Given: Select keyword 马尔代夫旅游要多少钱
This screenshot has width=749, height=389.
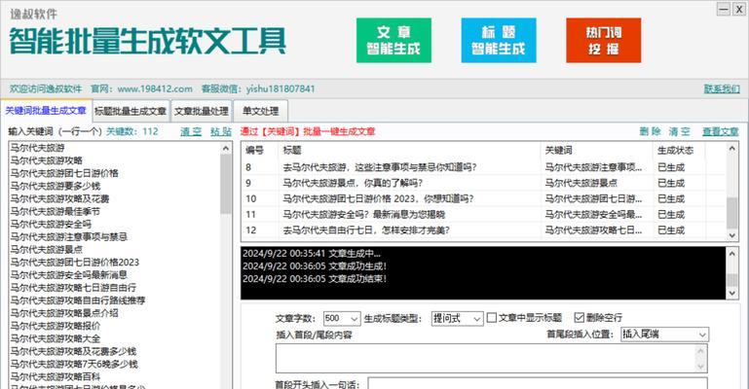Looking at the screenshot, I should 56,186.
